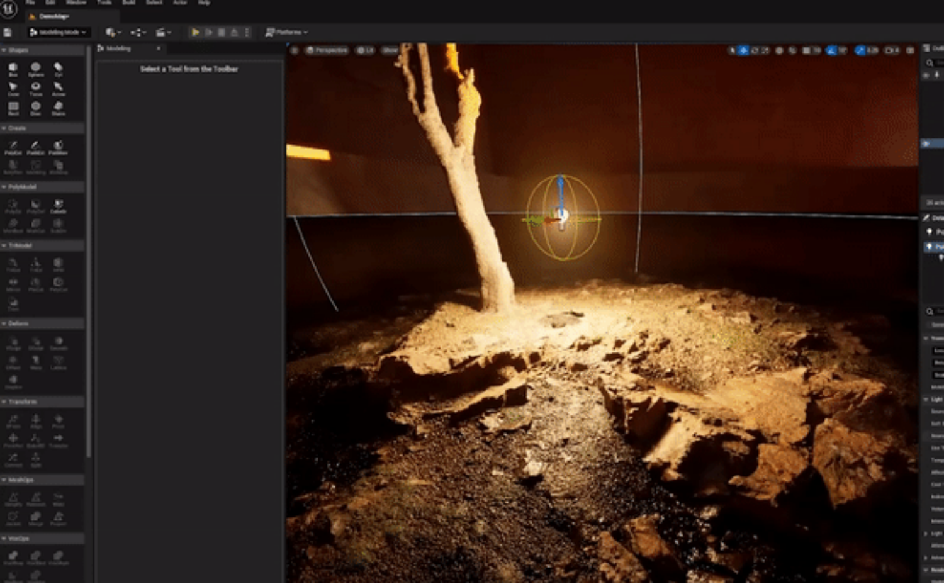944x584 pixels.
Task: Choose the Transfer tool in Transform
Action: coord(59,441)
